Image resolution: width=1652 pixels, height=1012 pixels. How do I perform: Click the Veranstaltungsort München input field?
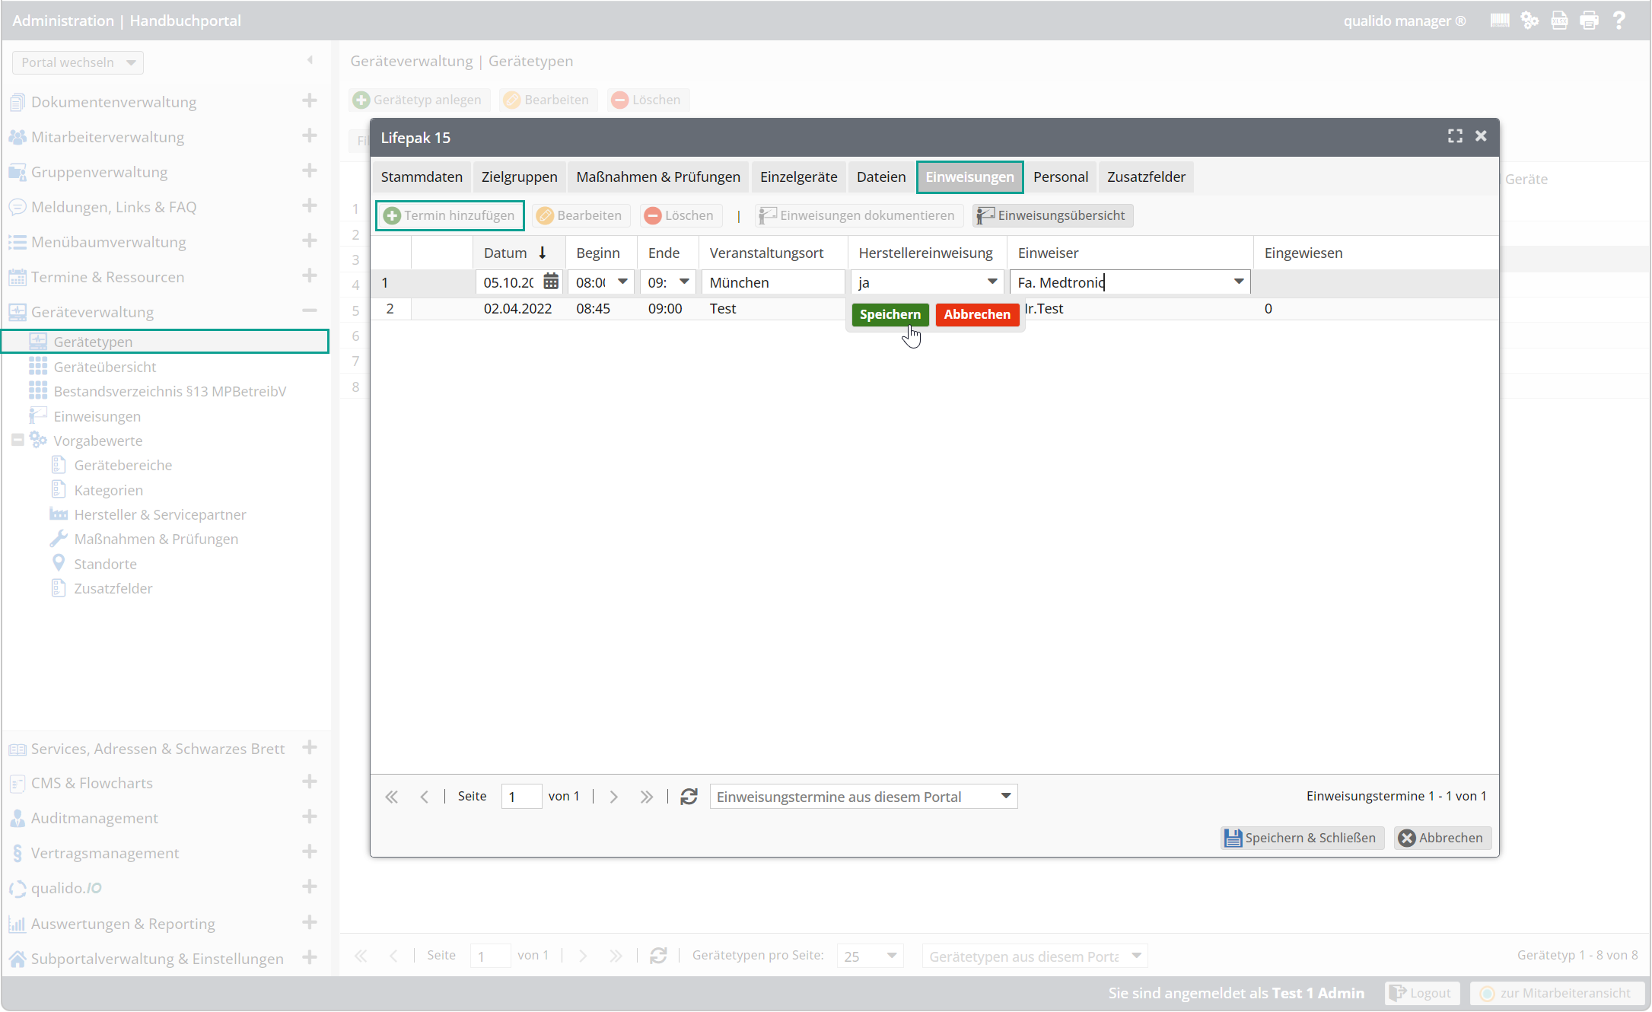click(772, 282)
